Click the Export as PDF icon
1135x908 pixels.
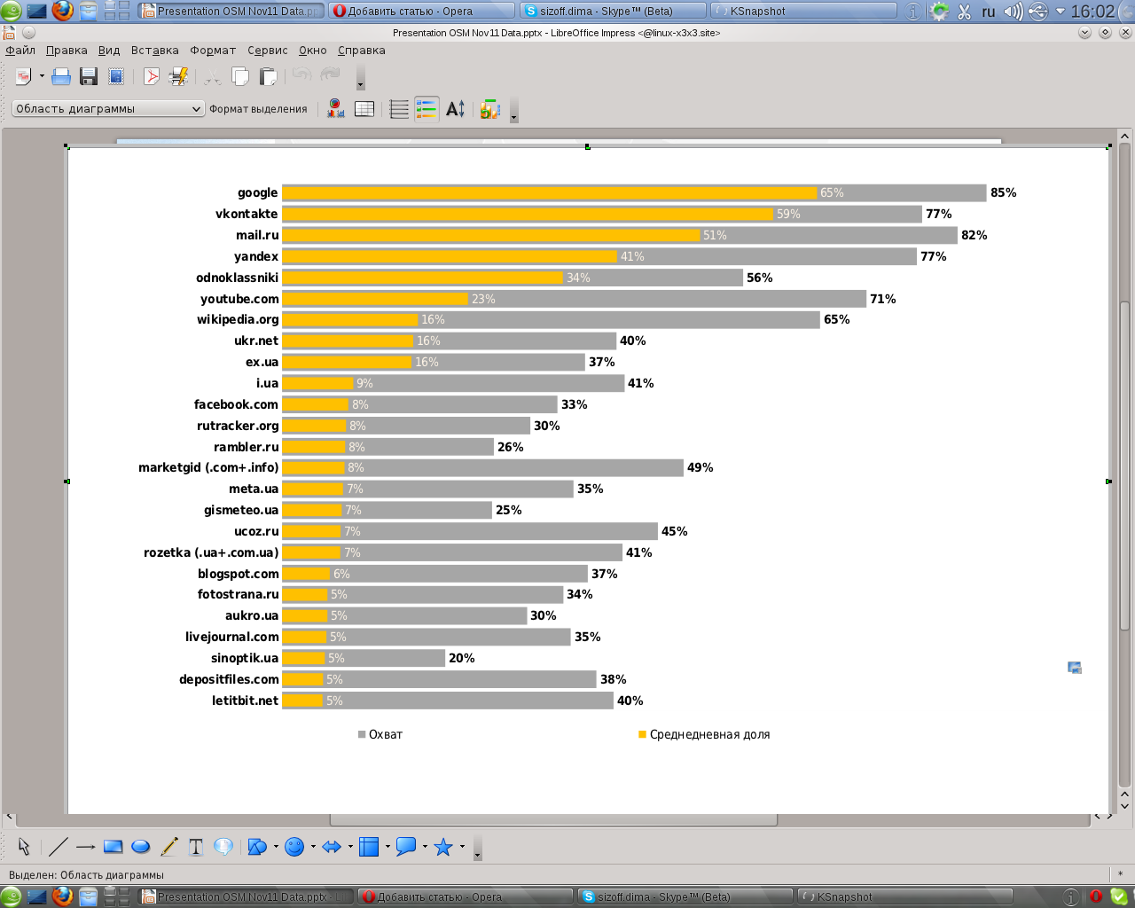[x=152, y=77]
